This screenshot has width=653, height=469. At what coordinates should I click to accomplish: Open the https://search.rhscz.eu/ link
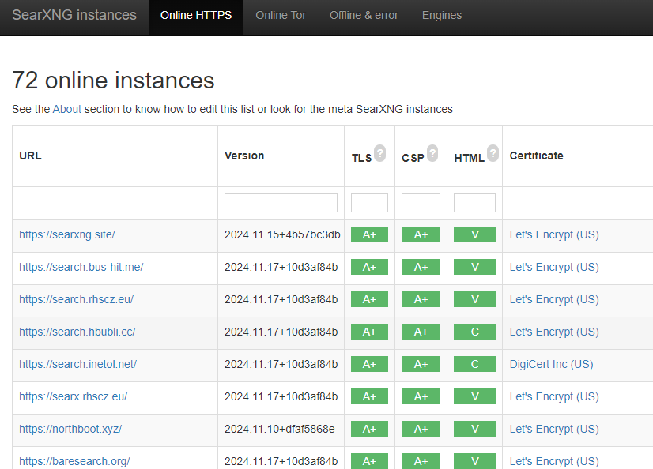tap(76, 299)
